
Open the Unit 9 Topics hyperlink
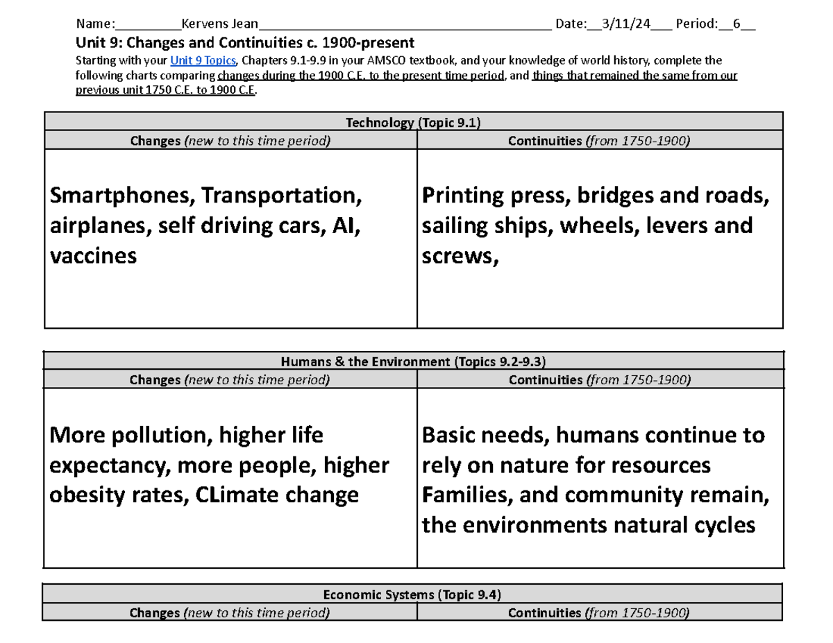point(203,60)
